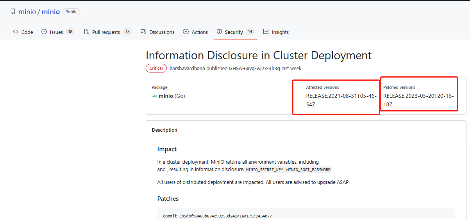Click affected version RELEASE.2021-08-31T05-46-54Z

coord(341,100)
